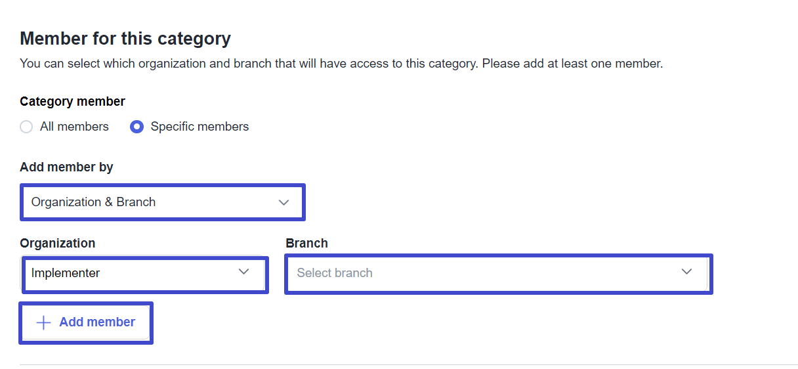Click the "Organization & Branch" selected value
This screenshot has height=369, width=798.
pyautogui.click(x=93, y=202)
